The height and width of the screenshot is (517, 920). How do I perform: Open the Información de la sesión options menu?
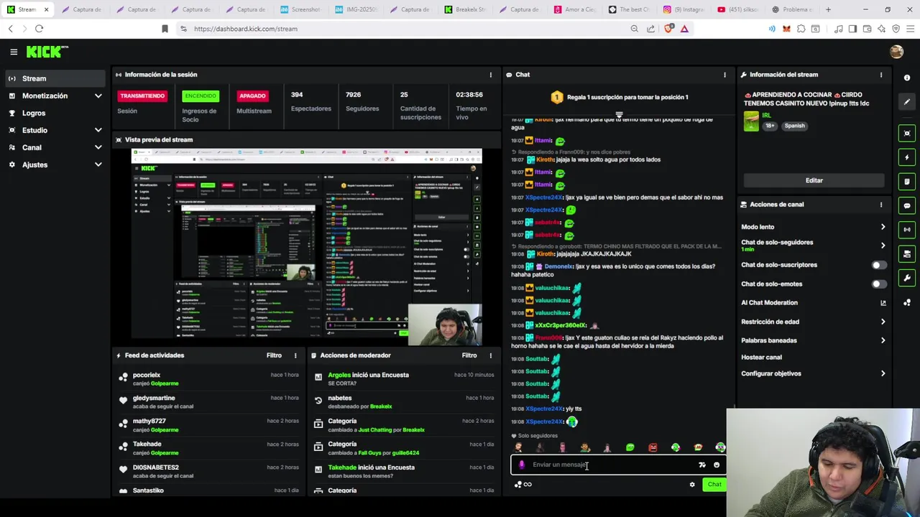coord(491,75)
